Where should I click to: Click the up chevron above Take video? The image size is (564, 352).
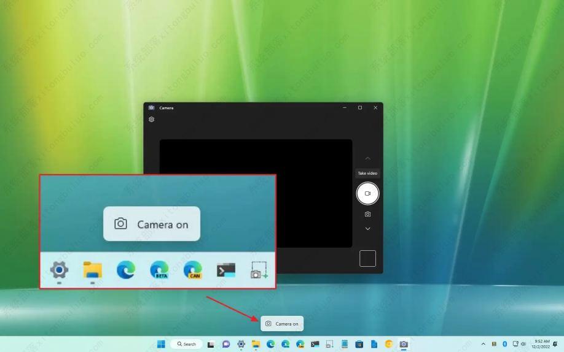[367, 159]
